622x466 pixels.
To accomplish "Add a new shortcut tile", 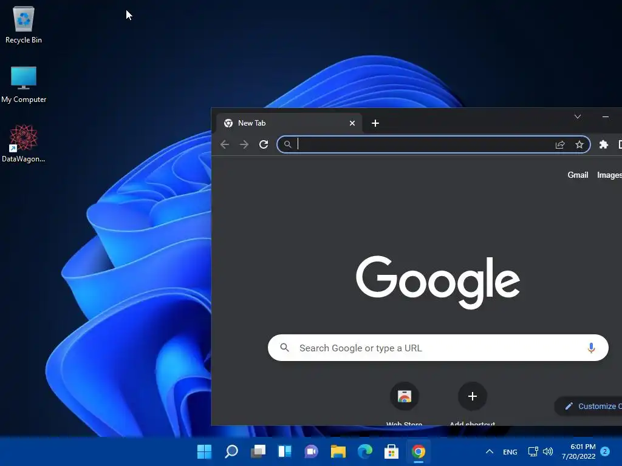I will click(x=472, y=404).
